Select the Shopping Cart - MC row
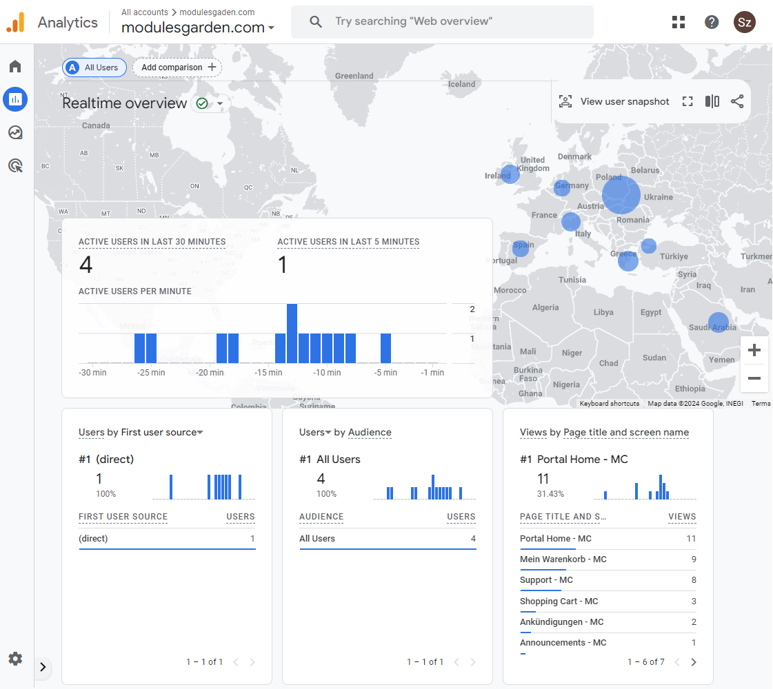The height and width of the screenshot is (689, 773). coord(608,601)
